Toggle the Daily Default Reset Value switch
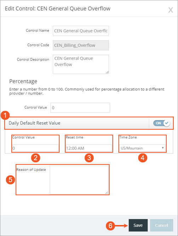 click(x=162, y=123)
